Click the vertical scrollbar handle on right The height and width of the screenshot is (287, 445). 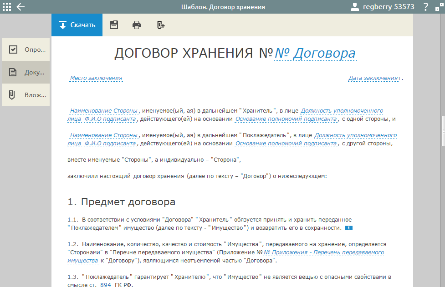coord(443,131)
